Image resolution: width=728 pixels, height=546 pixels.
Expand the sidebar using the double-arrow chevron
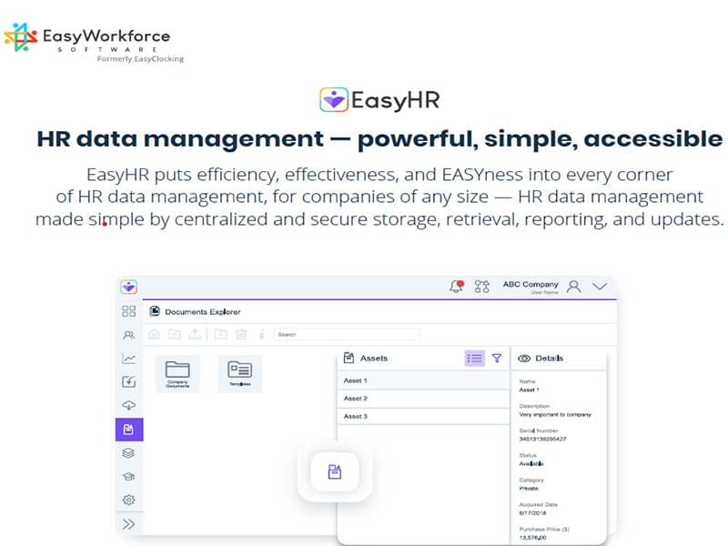[x=129, y=523]
